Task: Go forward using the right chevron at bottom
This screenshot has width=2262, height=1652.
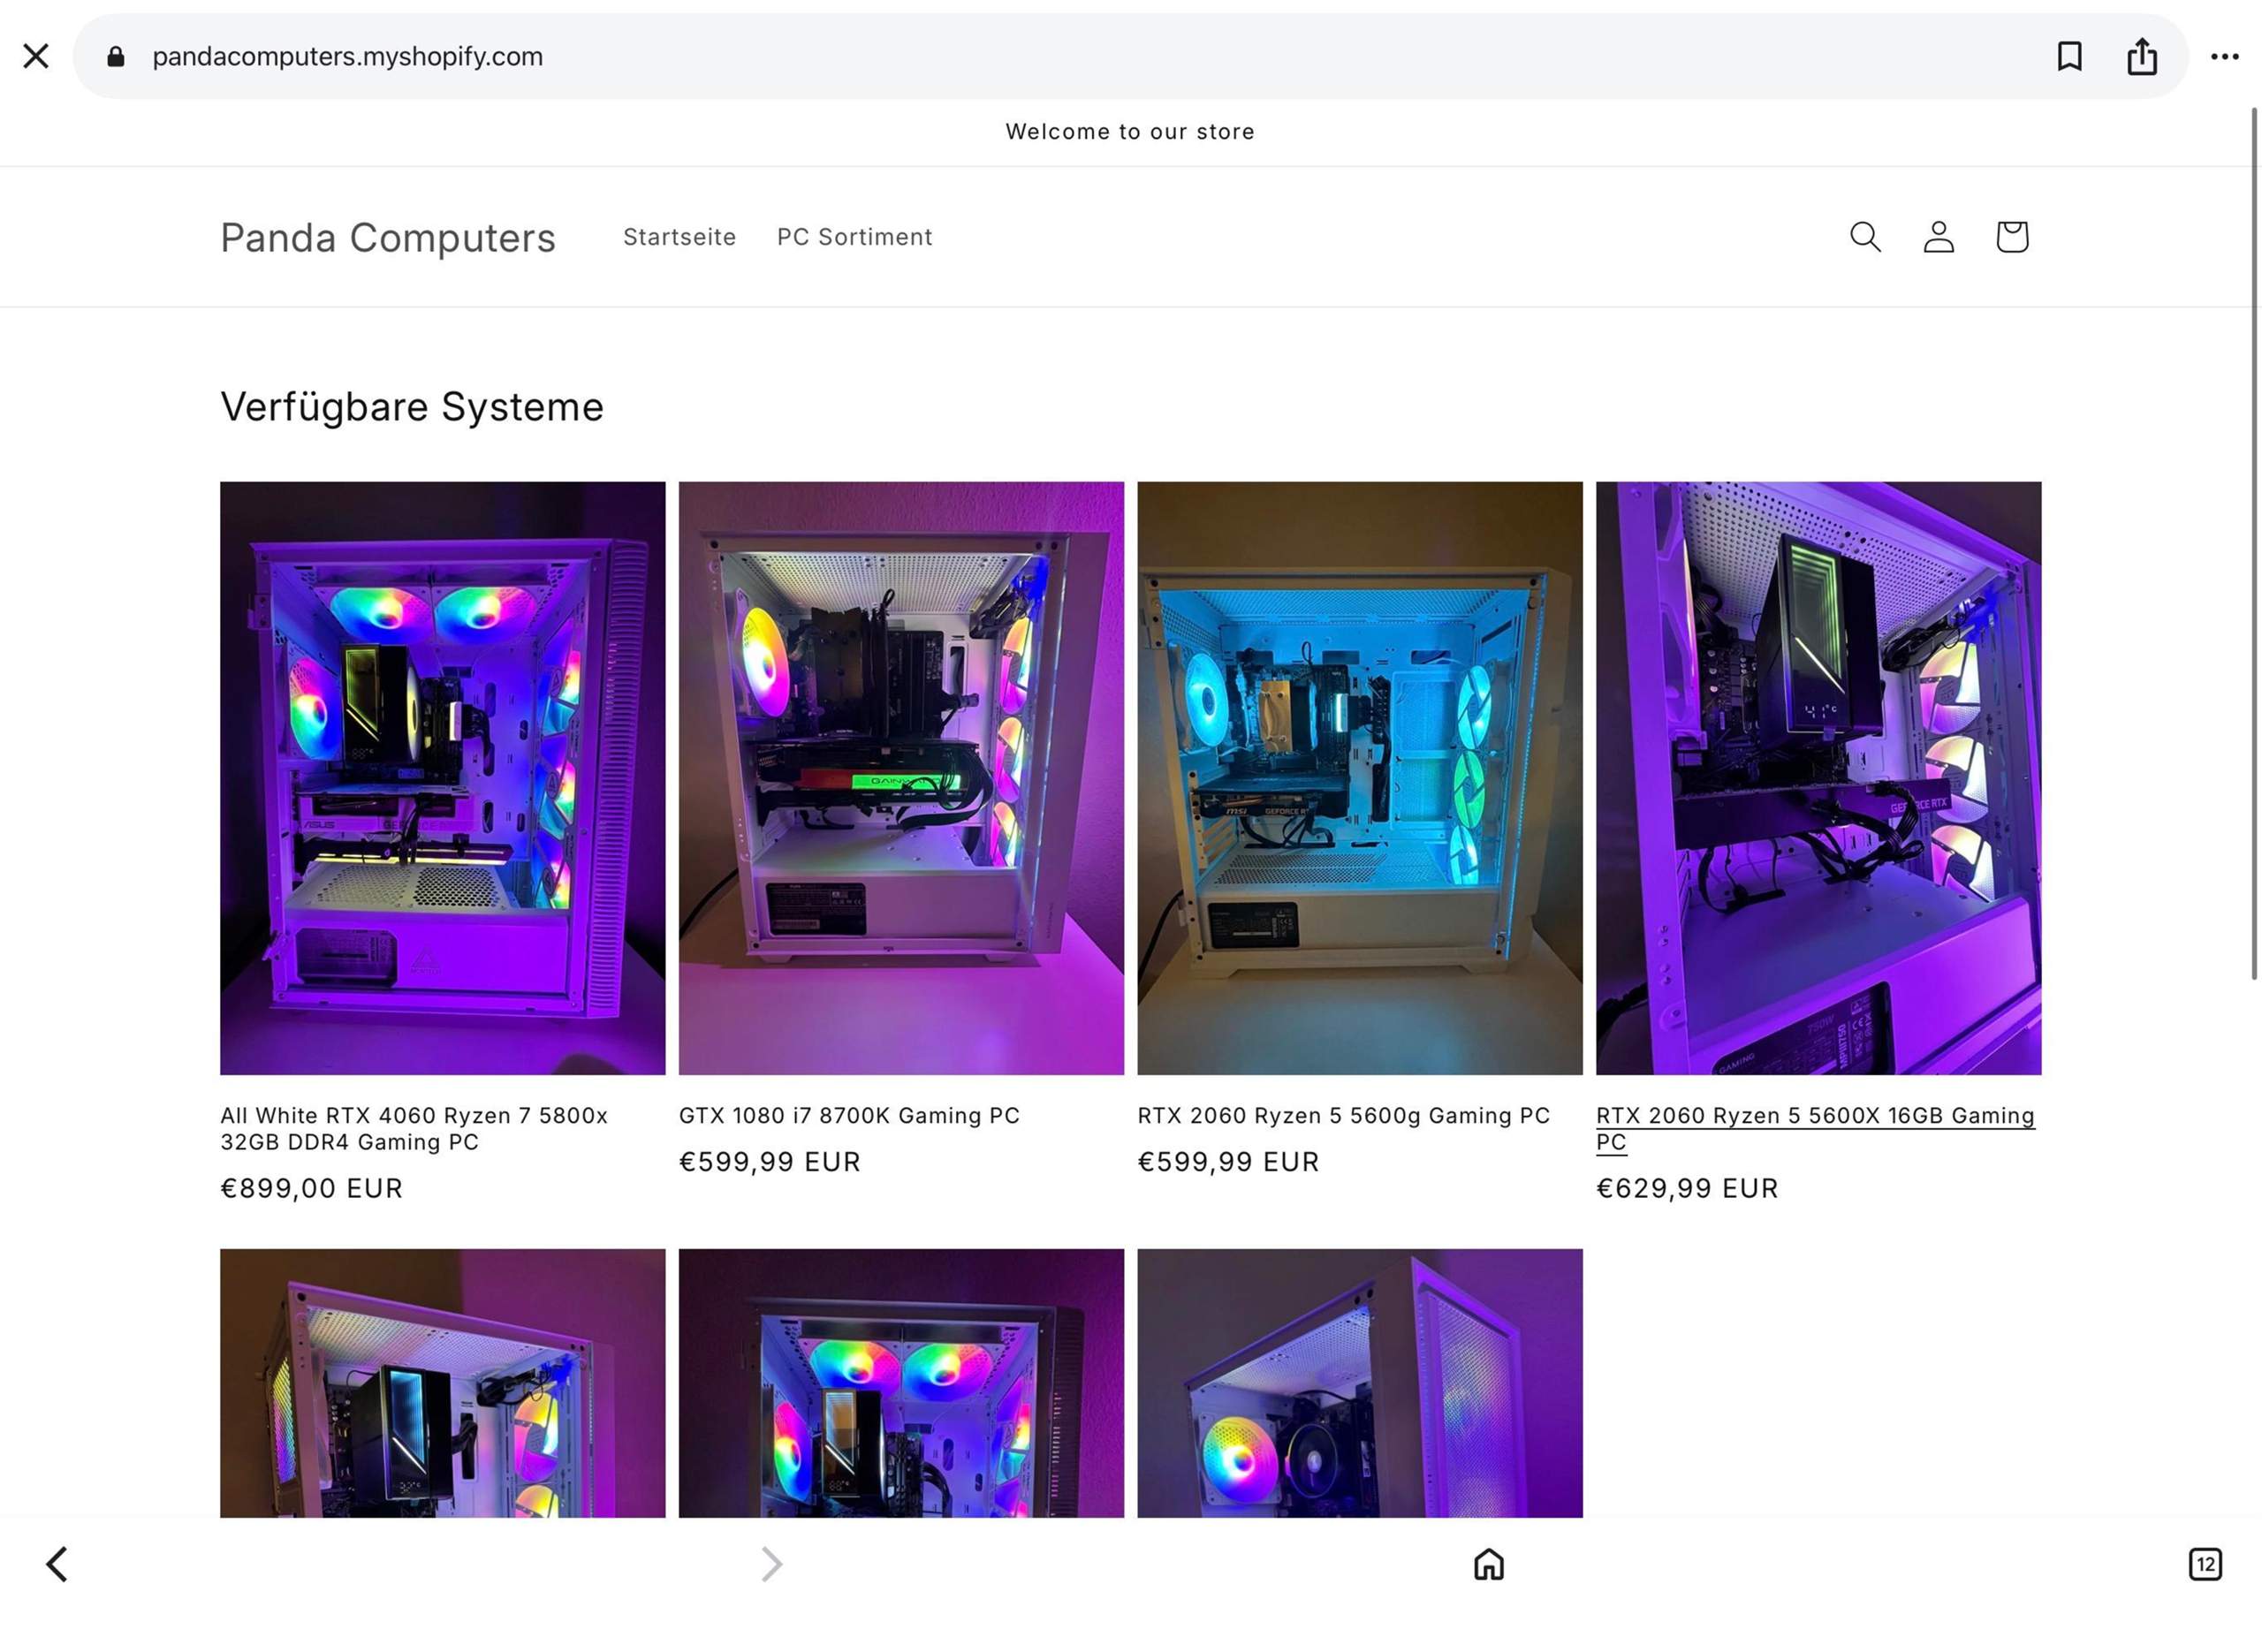Action: coord(771,1565)
